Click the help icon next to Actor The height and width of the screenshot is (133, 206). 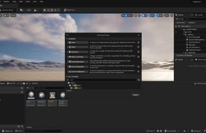pyautogui.click(x=138, y=42)
